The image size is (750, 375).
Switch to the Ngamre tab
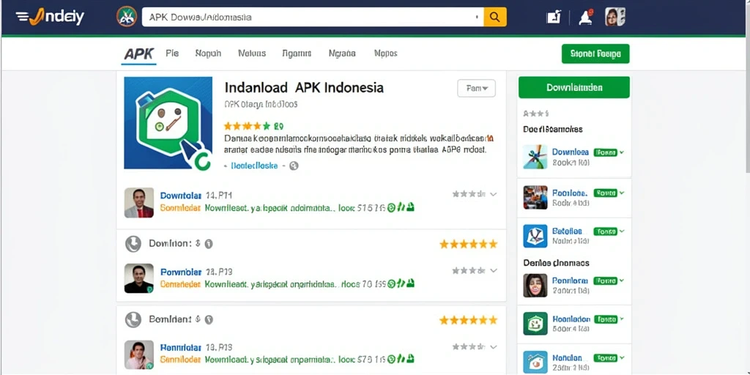point(297,53)
